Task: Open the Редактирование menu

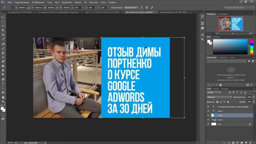Action: tap(22, 2)
